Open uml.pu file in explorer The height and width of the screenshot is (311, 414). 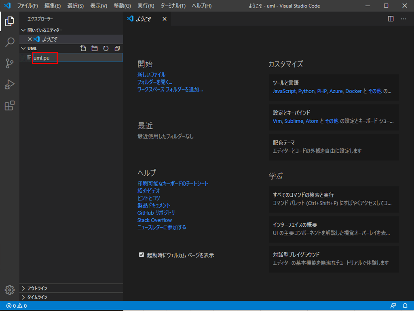click(x=42, y=58)
